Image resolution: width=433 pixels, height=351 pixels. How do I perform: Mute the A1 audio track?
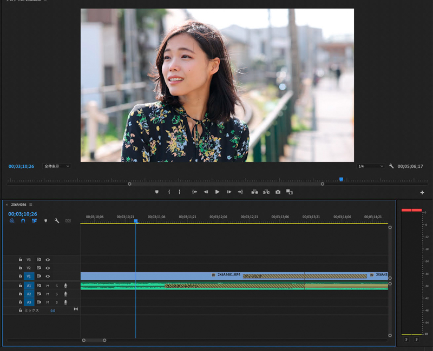pos(48,286)
